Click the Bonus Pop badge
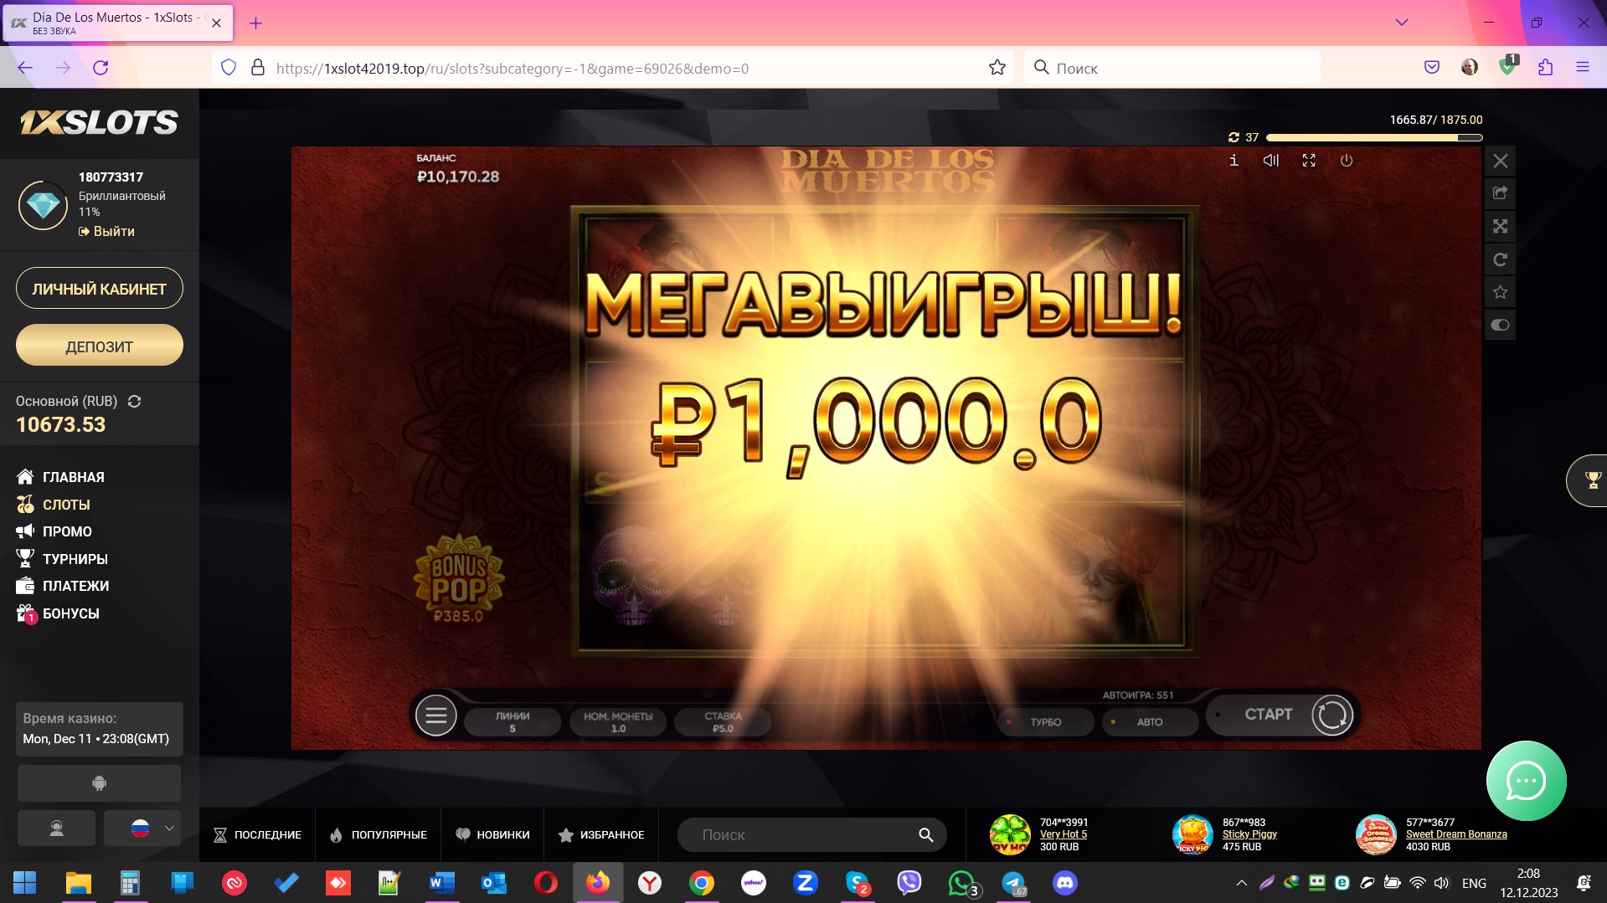The height and width of the screenshot is (903, 1607). (x=458, y=579)
